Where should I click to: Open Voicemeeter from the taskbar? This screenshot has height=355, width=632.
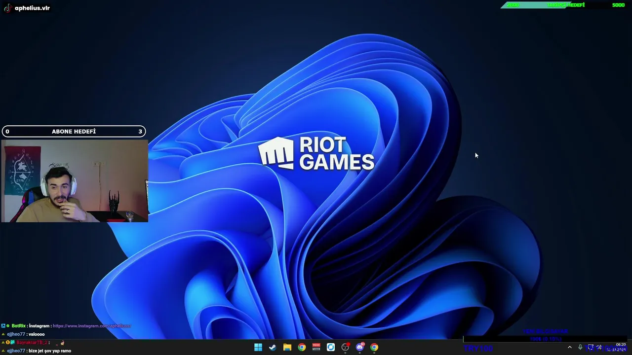pyautogui.click(x=316, y=347)
